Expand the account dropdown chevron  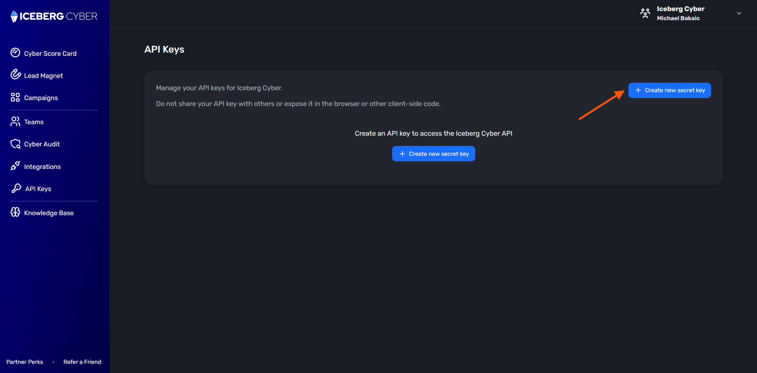[739, 13]
